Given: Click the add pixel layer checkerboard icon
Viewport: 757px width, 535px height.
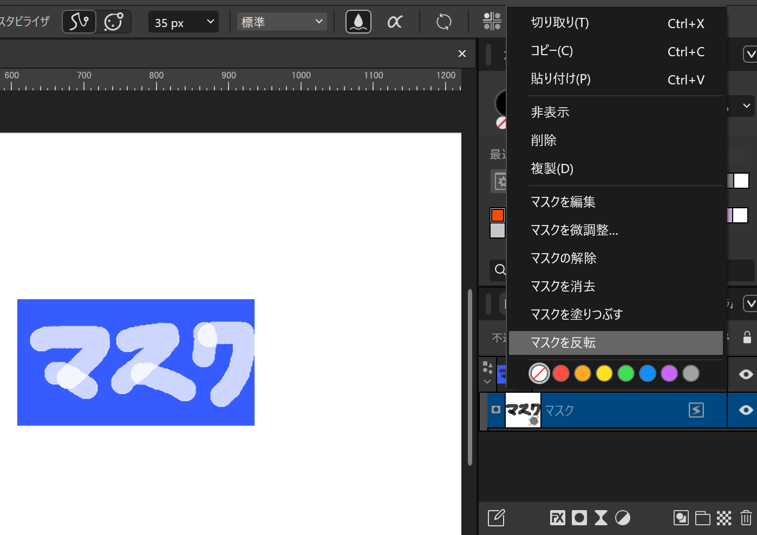Looking at the screenshot, I should 724,518.
